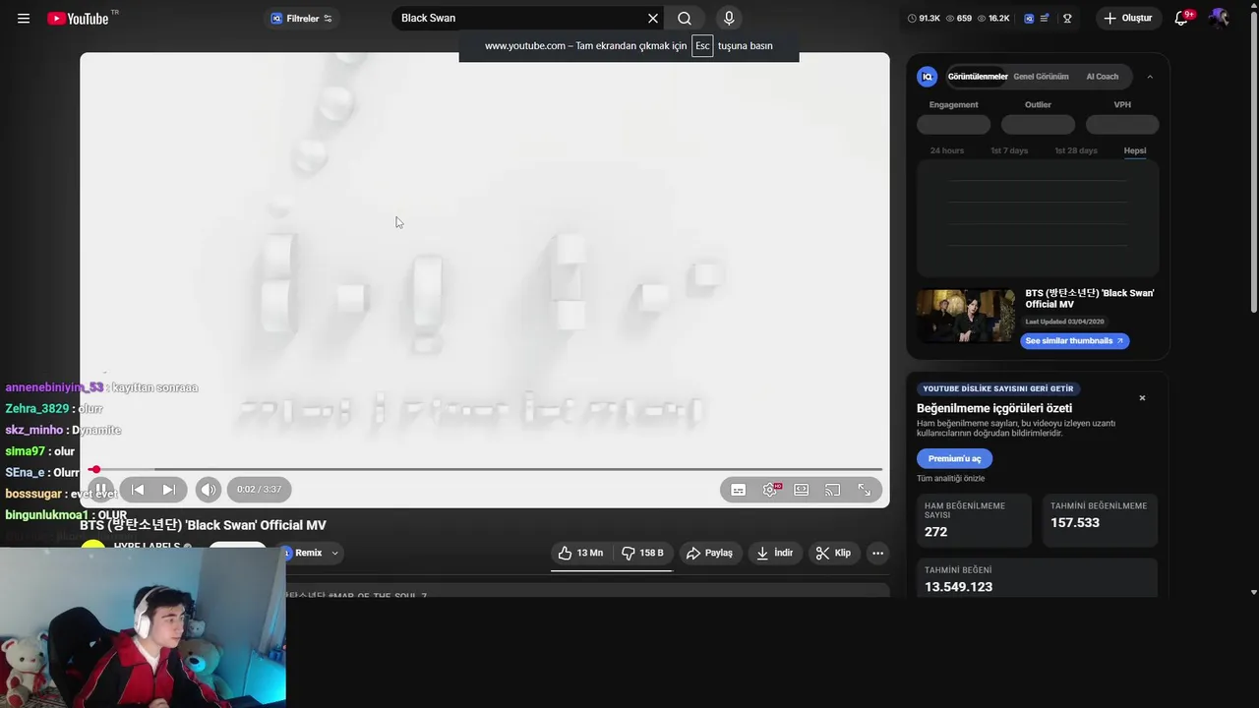The height and width of the screenshot is (708, 1259).
Task: Click the 13.549.123 estimated likes value
Action: (958, 587)
